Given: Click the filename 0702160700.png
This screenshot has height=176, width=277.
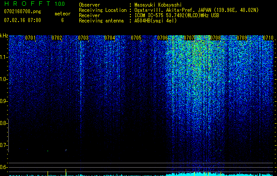Looking at the screenshot, I should coord(22,12).
